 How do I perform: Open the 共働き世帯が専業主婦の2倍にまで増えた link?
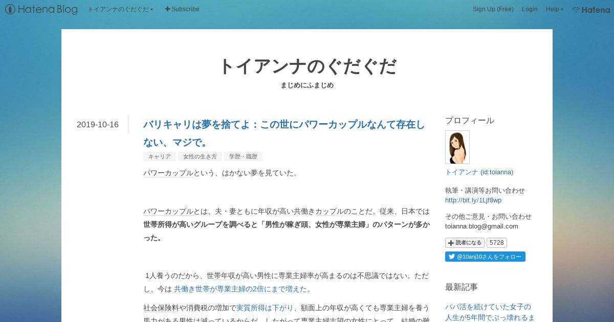pos(240,289)
